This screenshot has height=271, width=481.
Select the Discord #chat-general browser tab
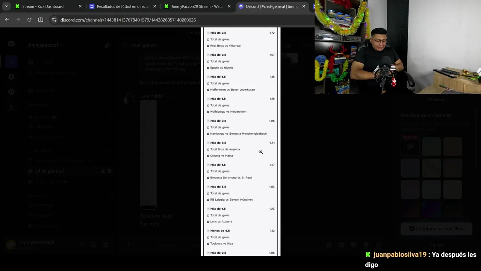click(272, 6)
